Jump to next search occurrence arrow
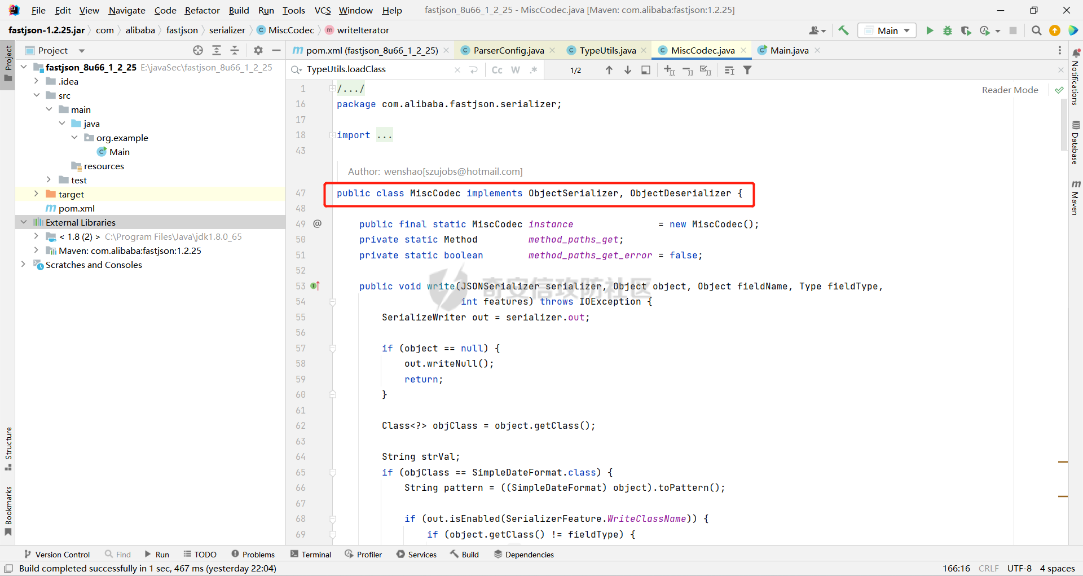 627,70
